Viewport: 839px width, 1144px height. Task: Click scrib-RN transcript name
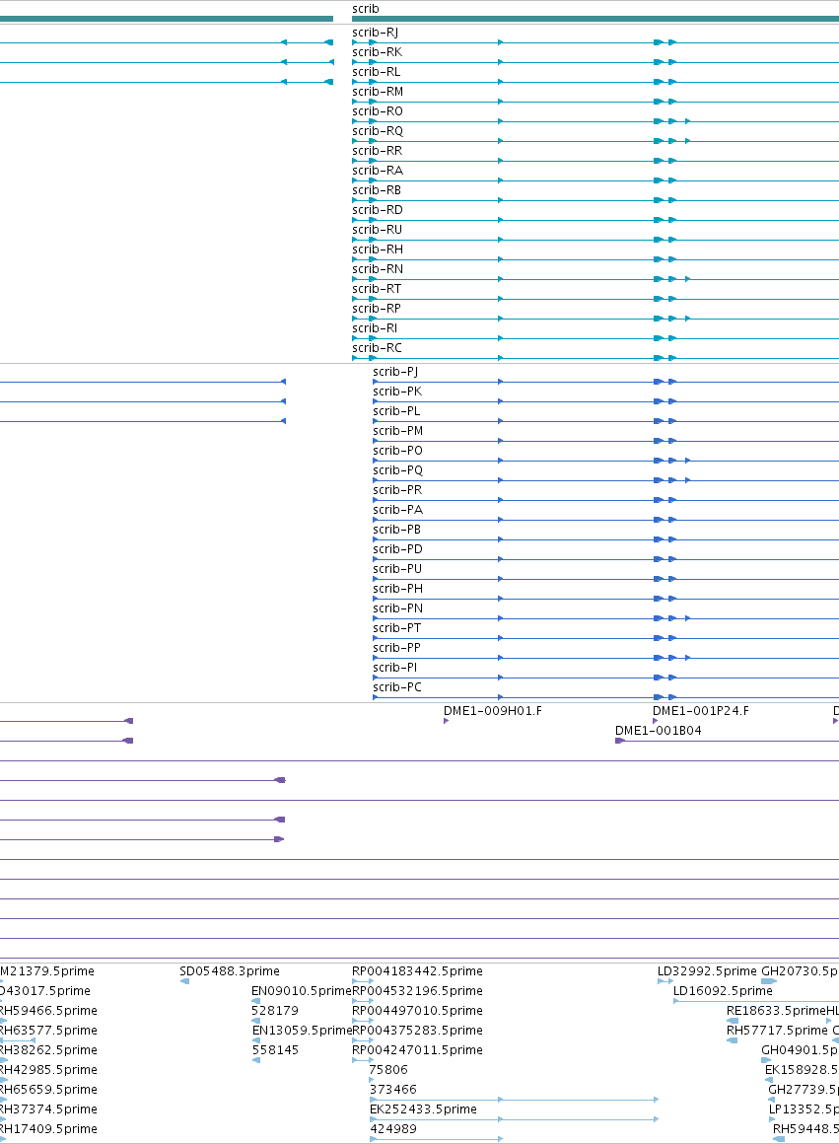(378, 268)
